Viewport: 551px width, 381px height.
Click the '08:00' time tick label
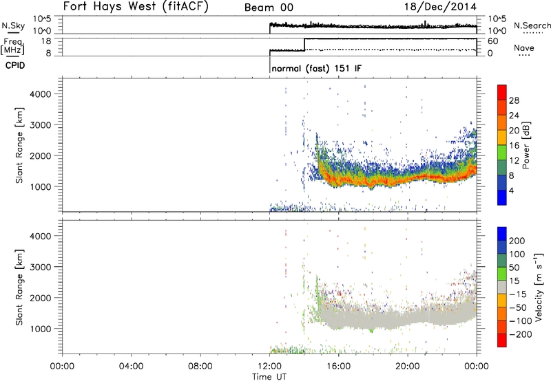click(x=200, y=367)
